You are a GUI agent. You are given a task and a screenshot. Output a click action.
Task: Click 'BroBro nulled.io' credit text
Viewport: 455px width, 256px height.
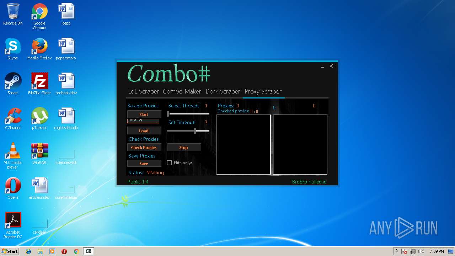(309, 182)
